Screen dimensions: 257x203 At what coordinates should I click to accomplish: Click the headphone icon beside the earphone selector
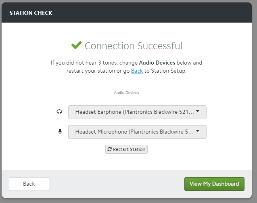60,112
